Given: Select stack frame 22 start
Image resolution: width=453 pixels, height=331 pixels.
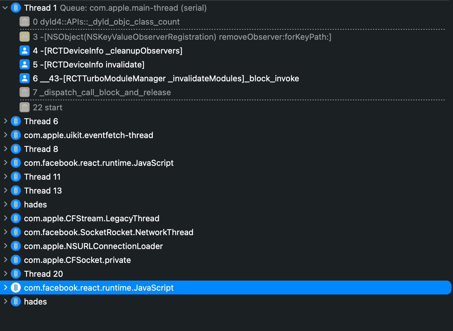Looking at the screenshot, I should (48, 107).
